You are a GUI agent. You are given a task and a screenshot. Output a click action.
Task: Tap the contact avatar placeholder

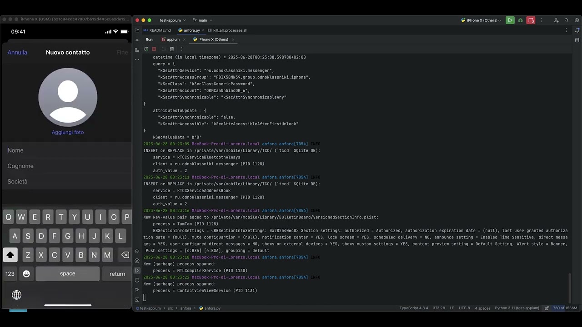click(68, 97)
